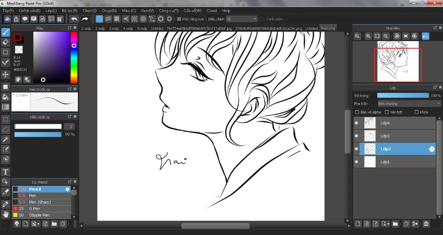
Task: Click the cloud save icon
Action: pos(8,19)
